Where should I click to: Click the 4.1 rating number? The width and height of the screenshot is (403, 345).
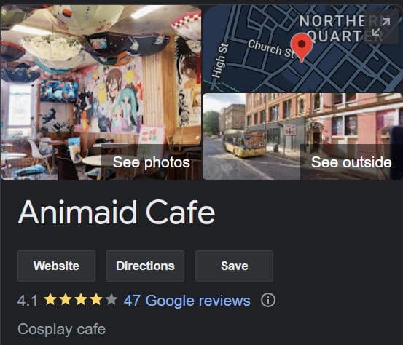pyautogui.click(x=28, y=301)
